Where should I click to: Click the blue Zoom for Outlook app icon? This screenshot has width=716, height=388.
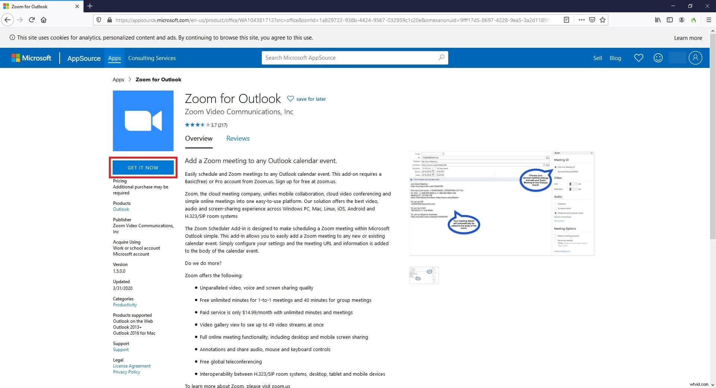pos(143,121)
